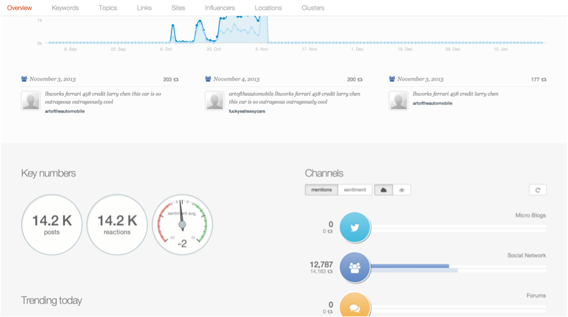Open the Keywords tab
Viewport: 568px width, 317px height.
pos(65,8)
